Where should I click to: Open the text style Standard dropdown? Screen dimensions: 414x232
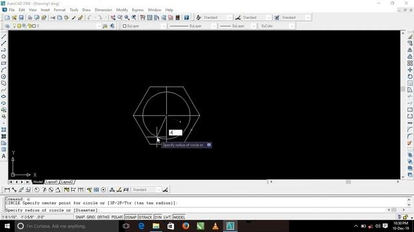click(230, 17)
